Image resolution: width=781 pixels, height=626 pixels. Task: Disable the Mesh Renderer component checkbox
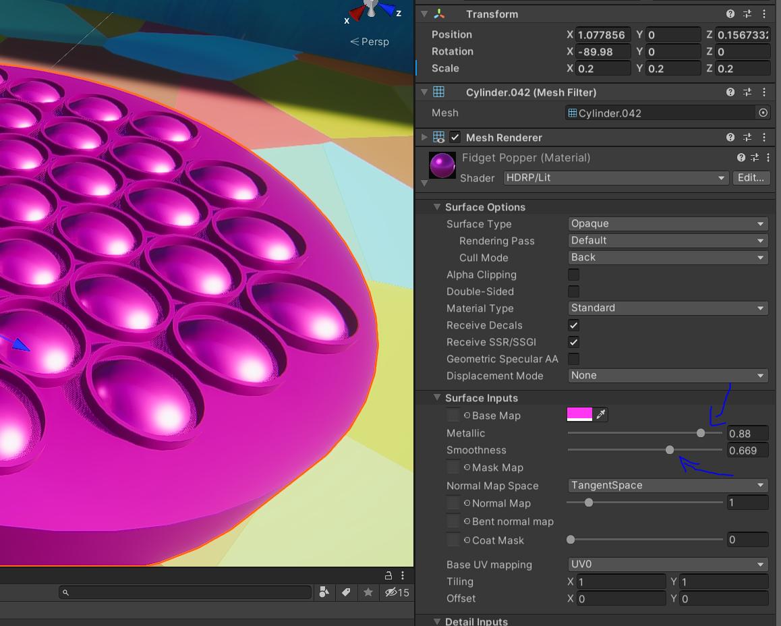click(x=455, y=138)
